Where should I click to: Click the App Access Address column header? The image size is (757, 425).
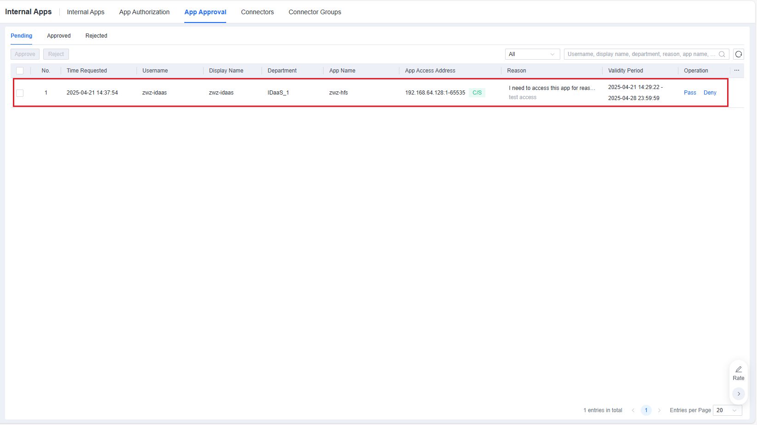tap(430, 71)
